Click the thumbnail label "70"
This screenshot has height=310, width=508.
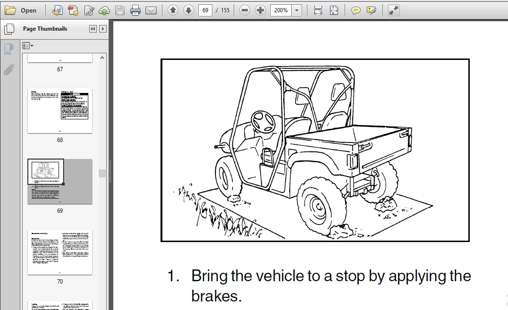[x=60, y=282]
